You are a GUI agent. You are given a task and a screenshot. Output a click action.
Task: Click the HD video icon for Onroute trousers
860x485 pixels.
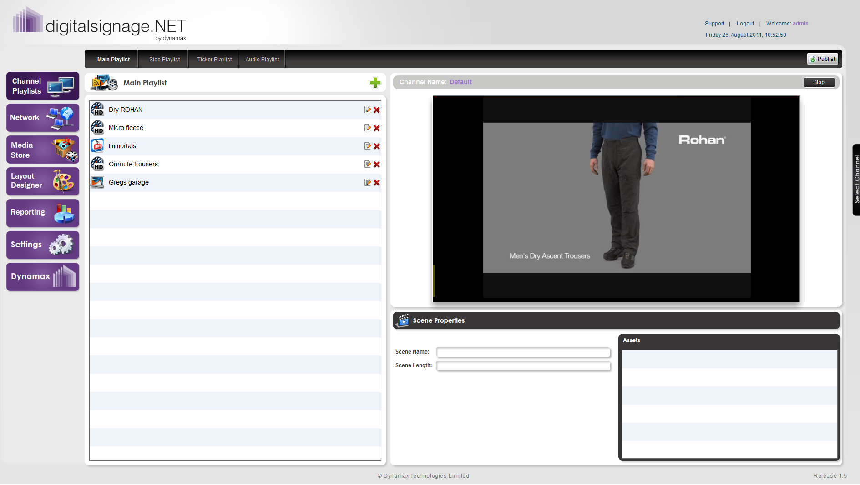pyautogui.click(x=97, y=164)
